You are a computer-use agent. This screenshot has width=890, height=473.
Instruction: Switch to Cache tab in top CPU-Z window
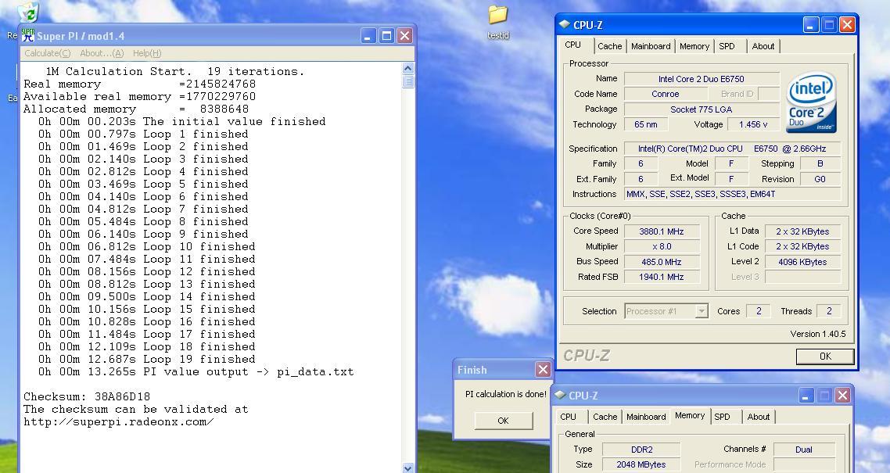coord(609,46)
